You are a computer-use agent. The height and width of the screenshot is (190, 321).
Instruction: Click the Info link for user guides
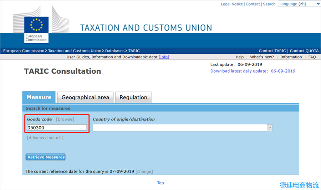tap(164, 57)
